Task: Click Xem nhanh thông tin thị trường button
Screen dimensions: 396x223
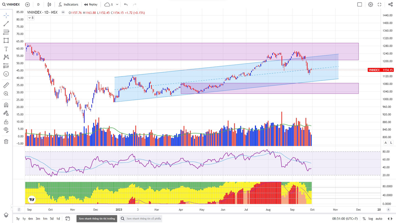Action: click(x=97, y=219)
